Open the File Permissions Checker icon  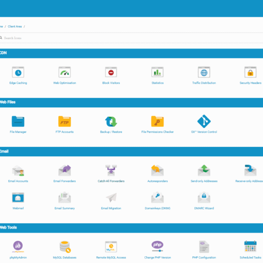(157, 121)
